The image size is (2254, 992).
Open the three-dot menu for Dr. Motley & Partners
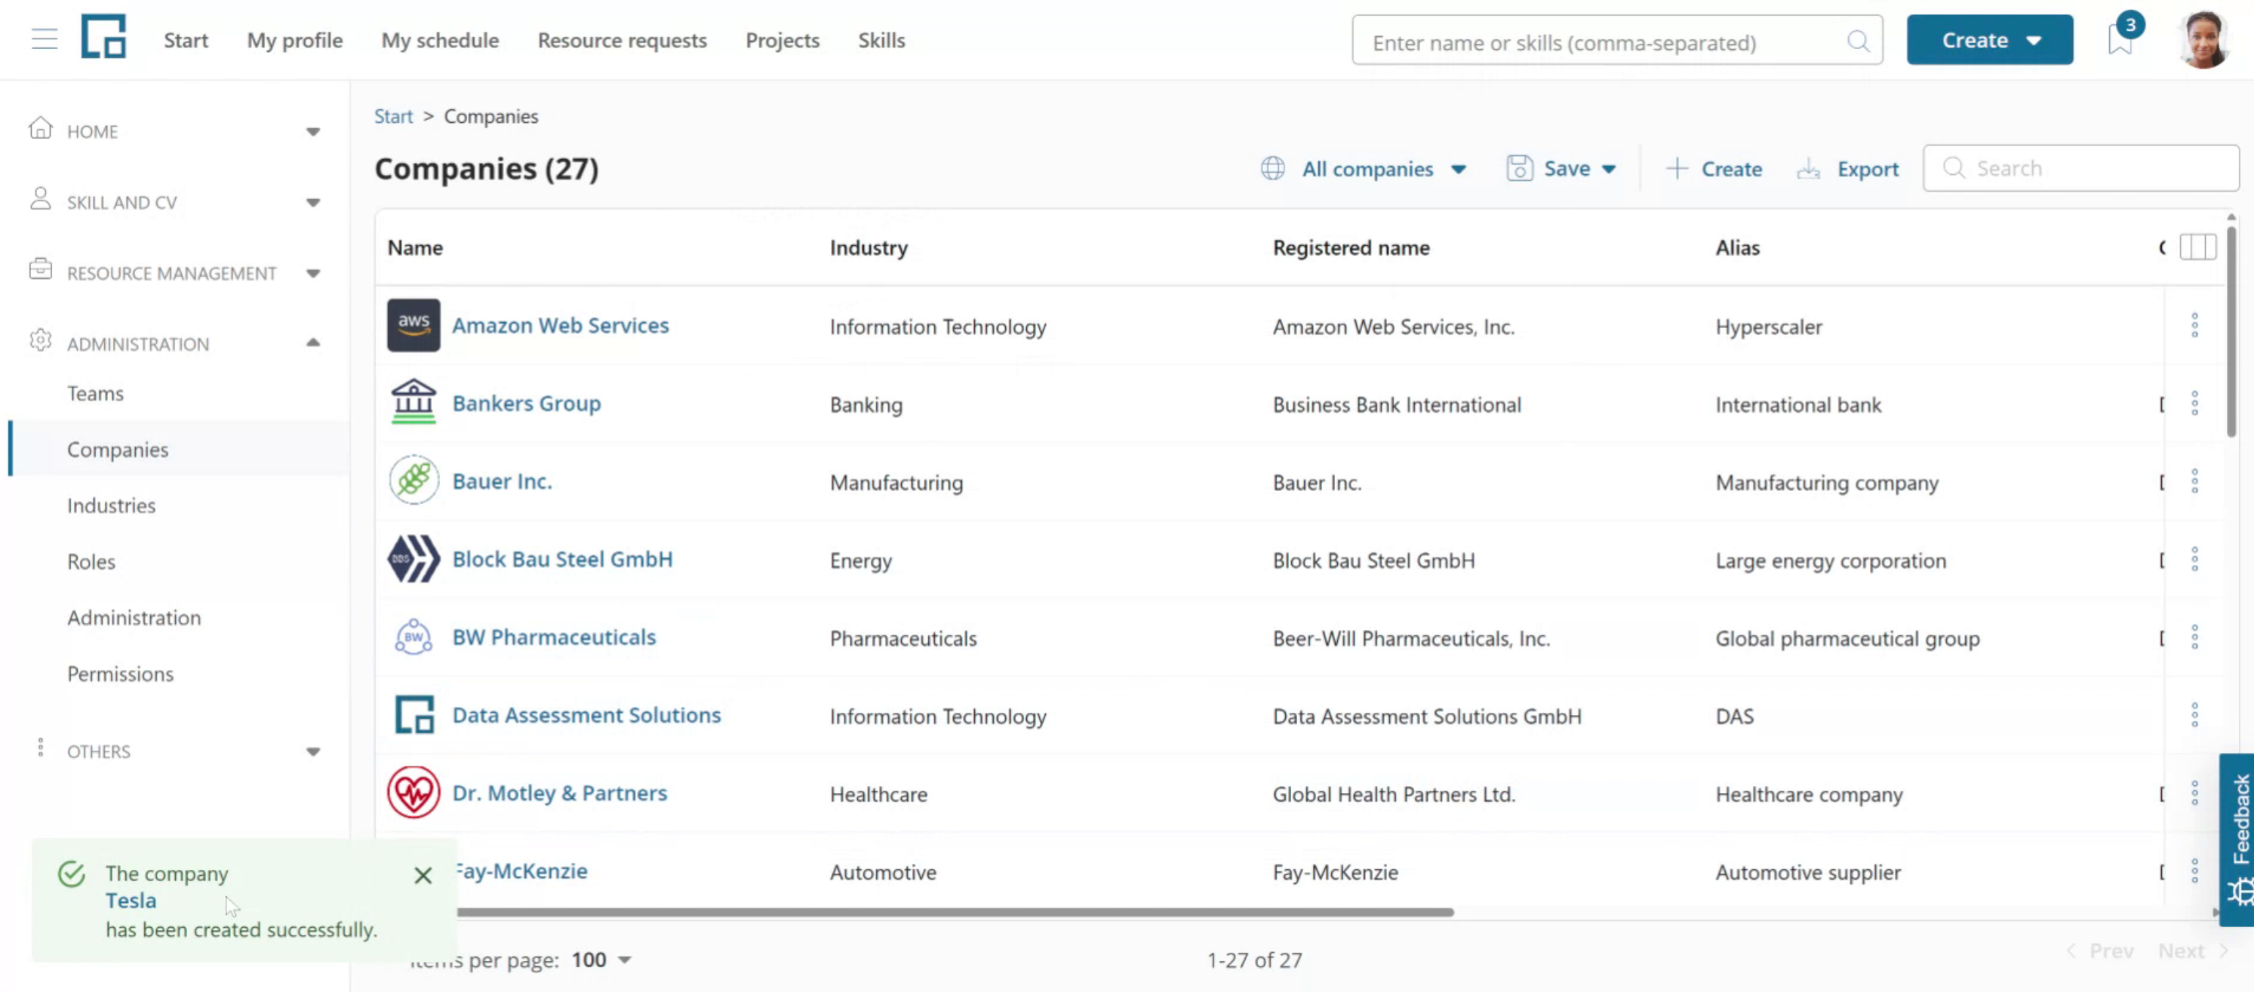pyautogui.click(x=2194, y=793)
